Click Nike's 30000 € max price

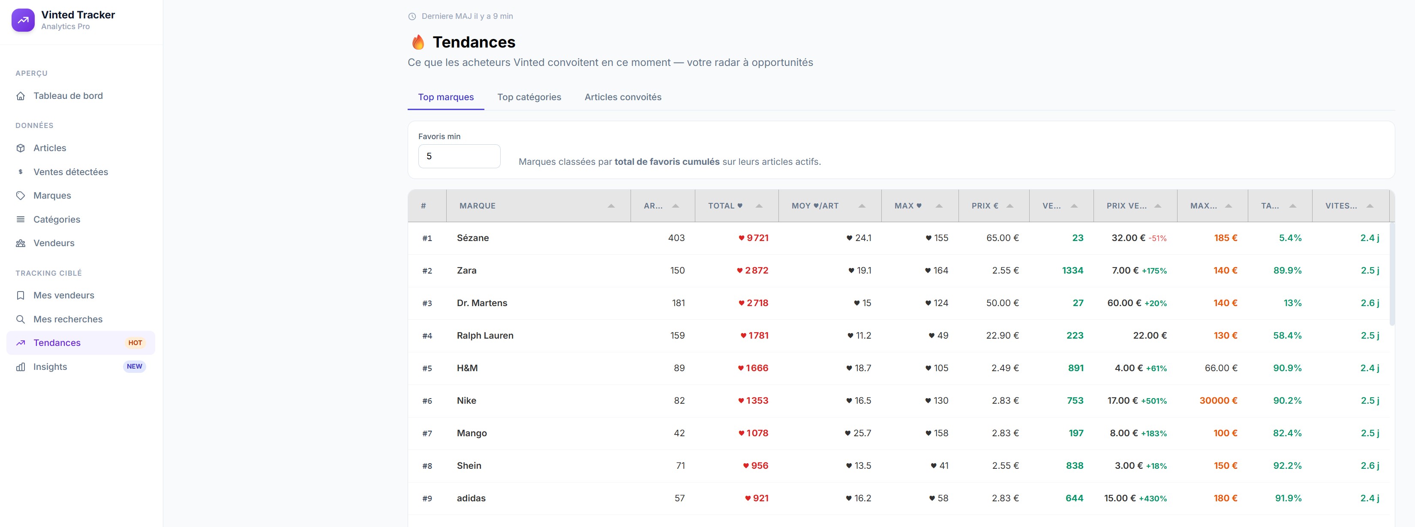(x=1218, y=400)
